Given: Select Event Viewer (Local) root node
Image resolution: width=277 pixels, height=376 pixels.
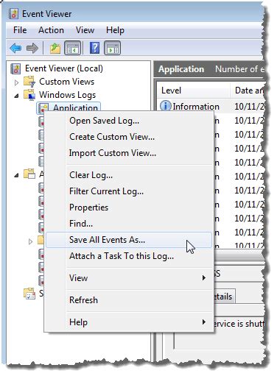Looking at the screenshot, I should [x=57, y=68].
